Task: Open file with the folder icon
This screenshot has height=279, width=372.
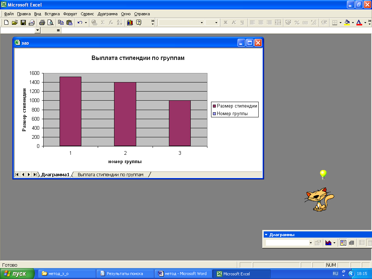Action: pos(15,23)
